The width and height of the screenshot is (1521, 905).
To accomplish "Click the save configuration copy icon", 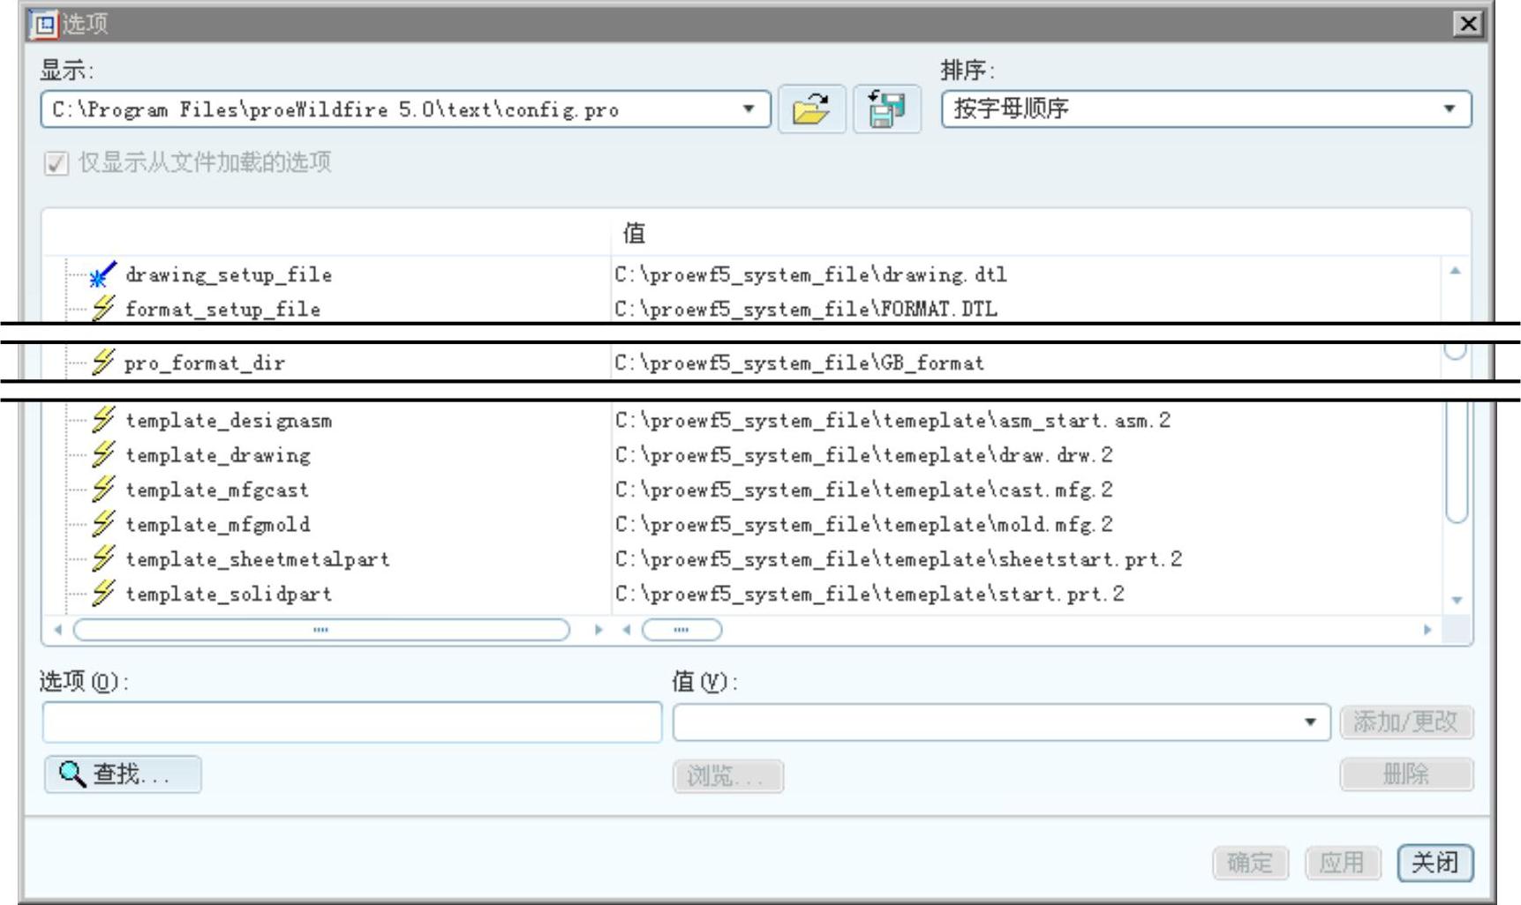I will pos(886,109).
